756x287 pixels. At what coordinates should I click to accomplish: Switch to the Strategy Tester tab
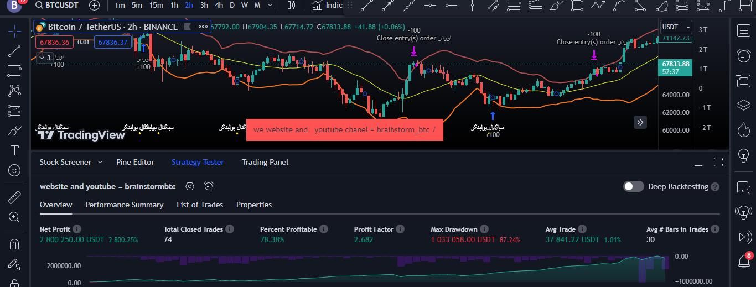[198, 162]
